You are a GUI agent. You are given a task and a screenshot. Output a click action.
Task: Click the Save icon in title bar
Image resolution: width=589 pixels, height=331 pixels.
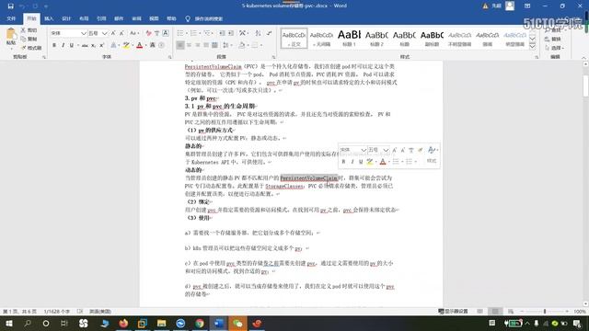10,6
